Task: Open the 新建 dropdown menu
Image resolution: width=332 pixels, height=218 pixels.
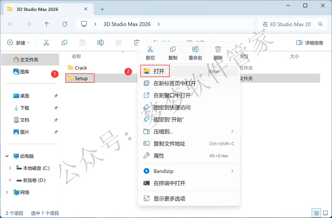Action: [x=19, y=43]
